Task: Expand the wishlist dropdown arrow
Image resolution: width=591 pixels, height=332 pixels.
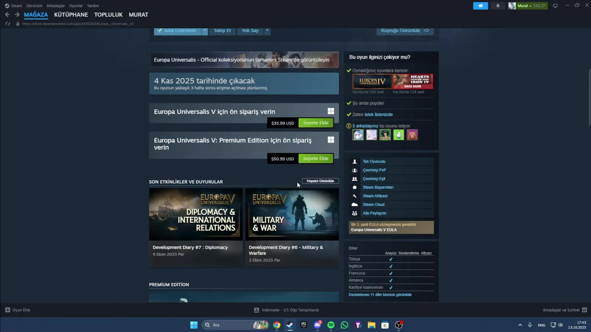Action: [x=205, y=30]
